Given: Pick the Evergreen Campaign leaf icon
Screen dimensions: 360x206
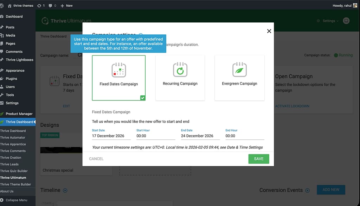Looking at the screenshot, I should tap(239, 69).
